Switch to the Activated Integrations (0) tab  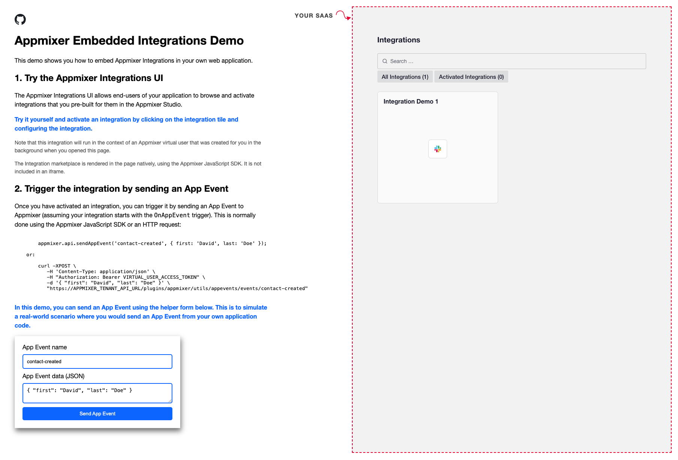[471, 77]
